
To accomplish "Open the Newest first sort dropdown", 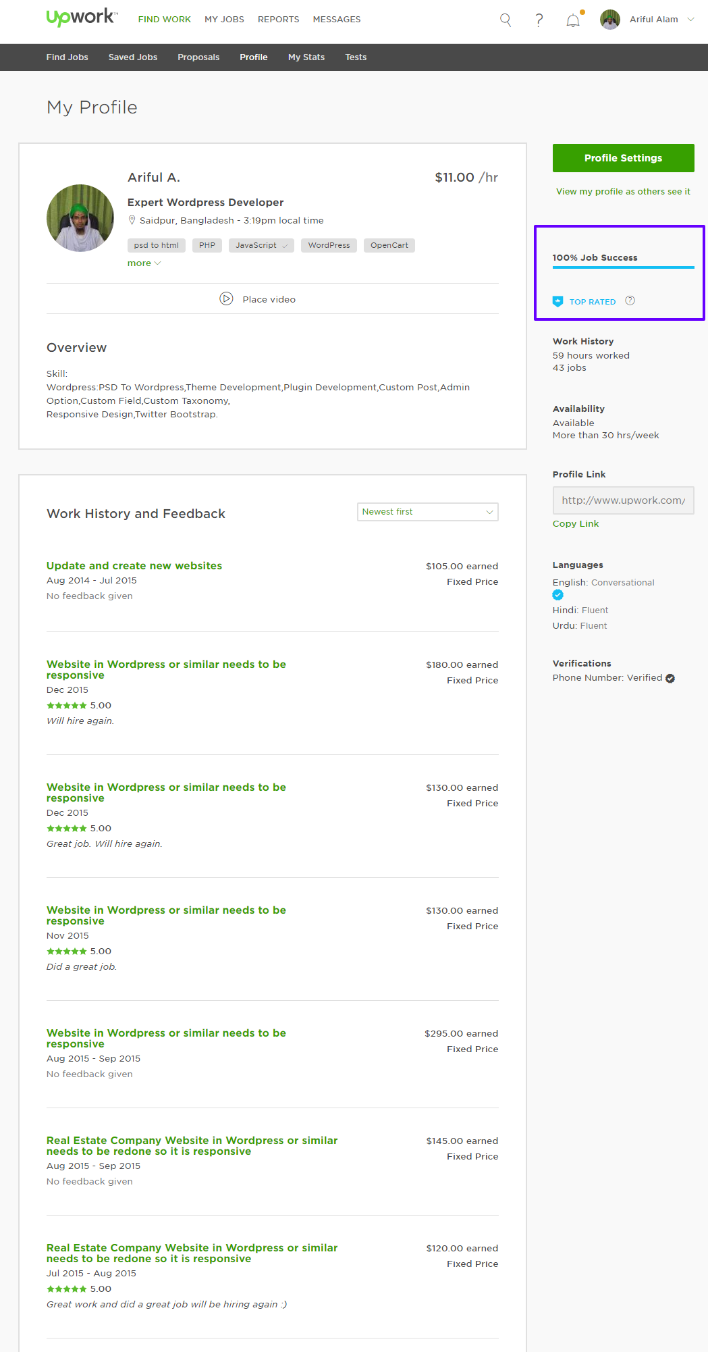I will click(428, 512).
